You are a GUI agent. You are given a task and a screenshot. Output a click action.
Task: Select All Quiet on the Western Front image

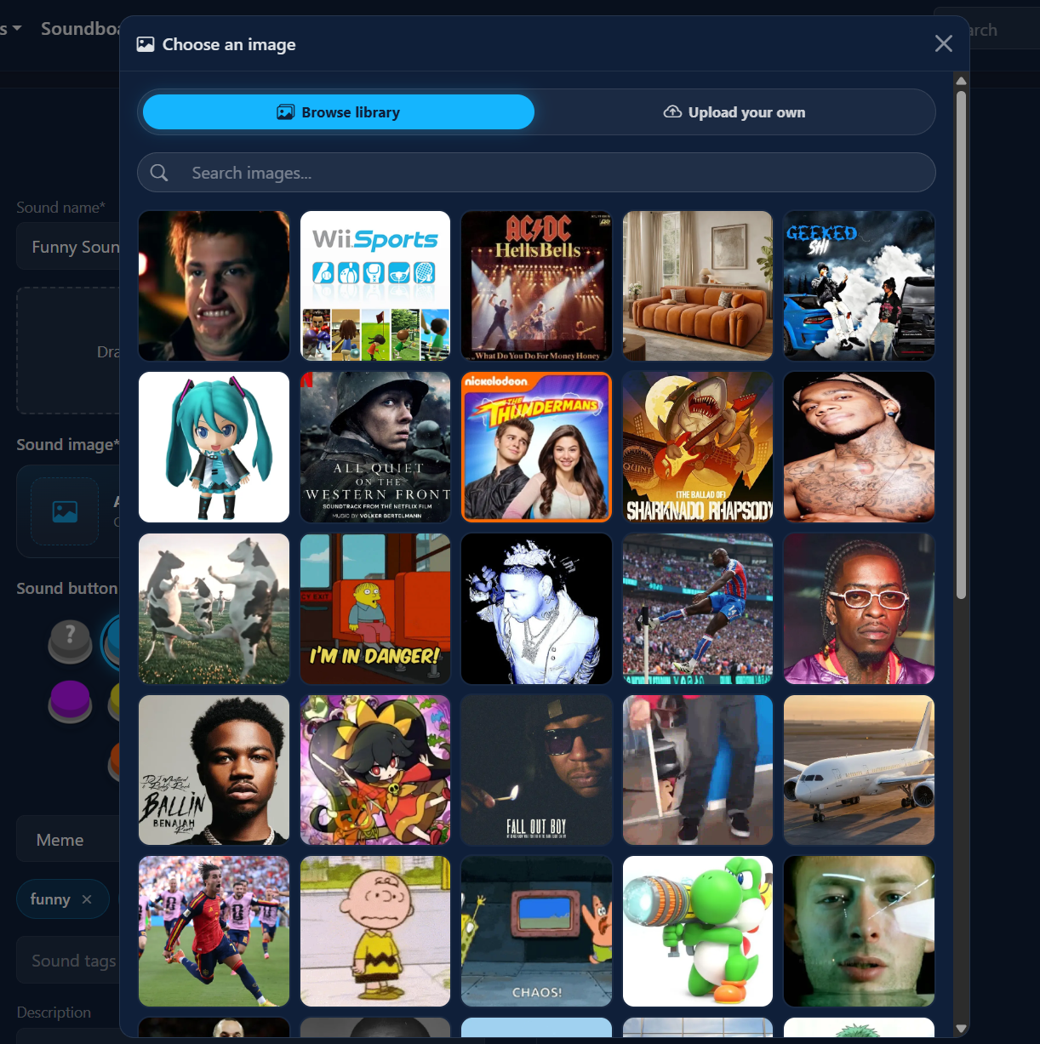[375, 447]
